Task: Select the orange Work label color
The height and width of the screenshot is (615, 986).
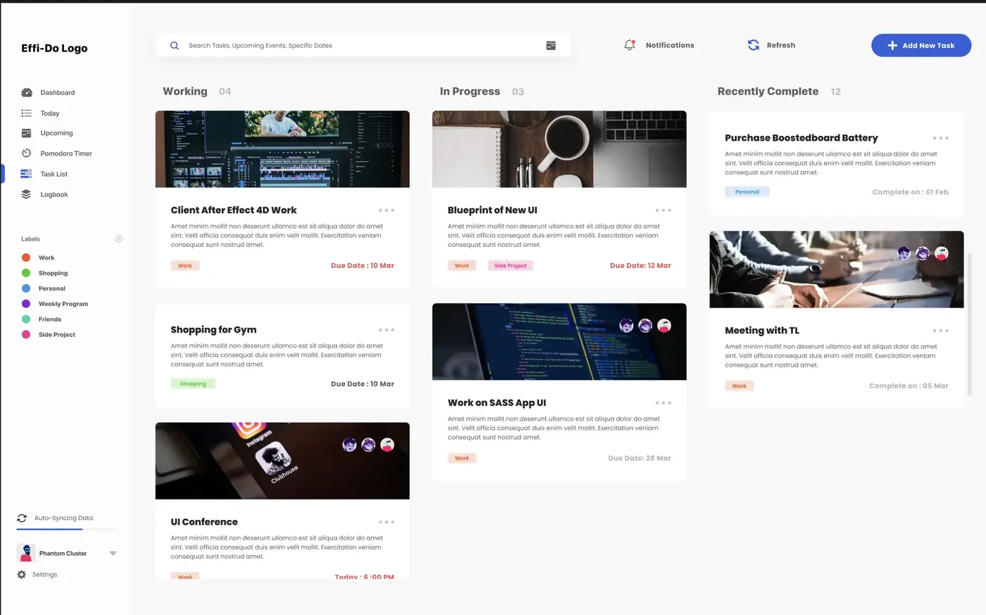Action: coord(26,258)
